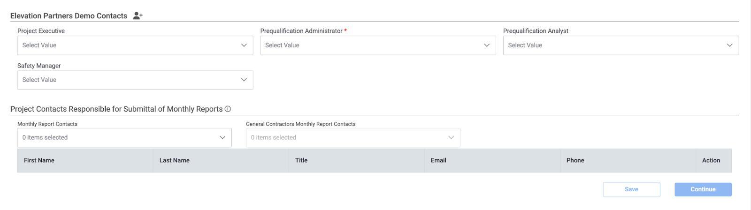Expand General Contractors Monthly Report Contacts chevron

pyautogui.click(x=451, y=138)
